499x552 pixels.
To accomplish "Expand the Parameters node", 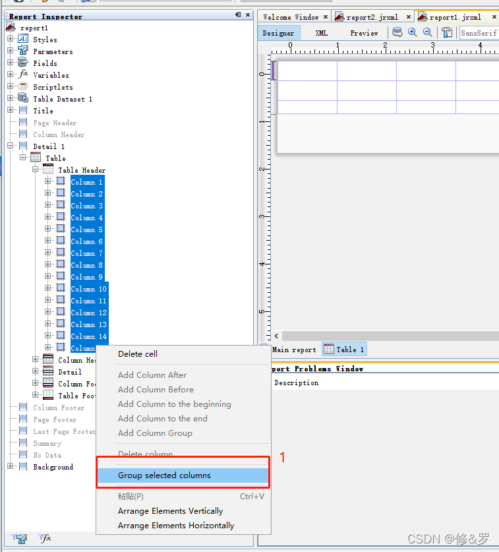I will tap(10, 51).
